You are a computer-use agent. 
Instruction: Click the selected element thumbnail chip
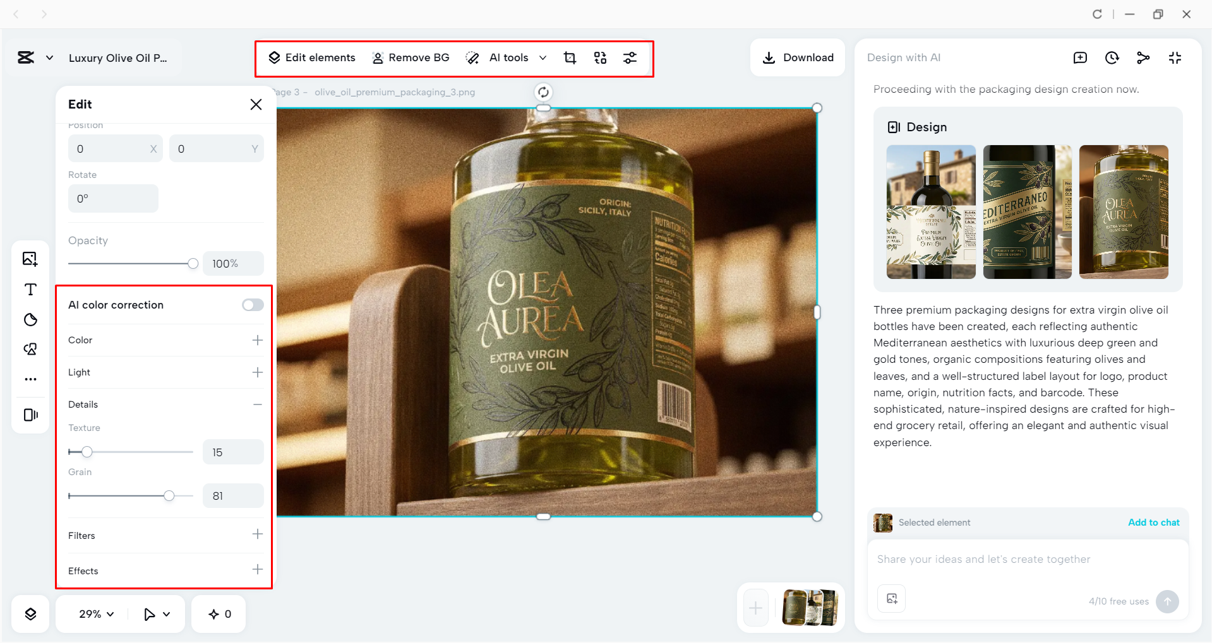[x=883, y=523]
